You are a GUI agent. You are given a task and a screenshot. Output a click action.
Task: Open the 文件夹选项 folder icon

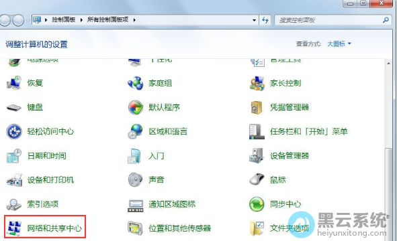(257, 228)
